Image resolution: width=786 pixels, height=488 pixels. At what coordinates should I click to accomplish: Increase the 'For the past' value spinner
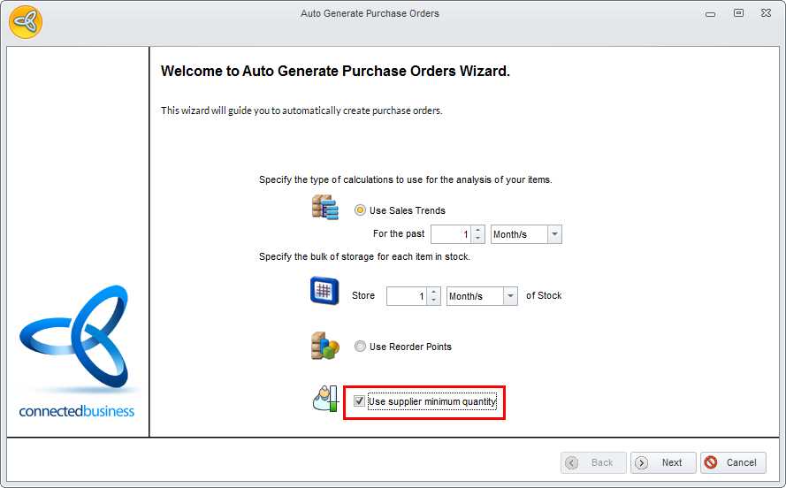(x=478, y=230)
